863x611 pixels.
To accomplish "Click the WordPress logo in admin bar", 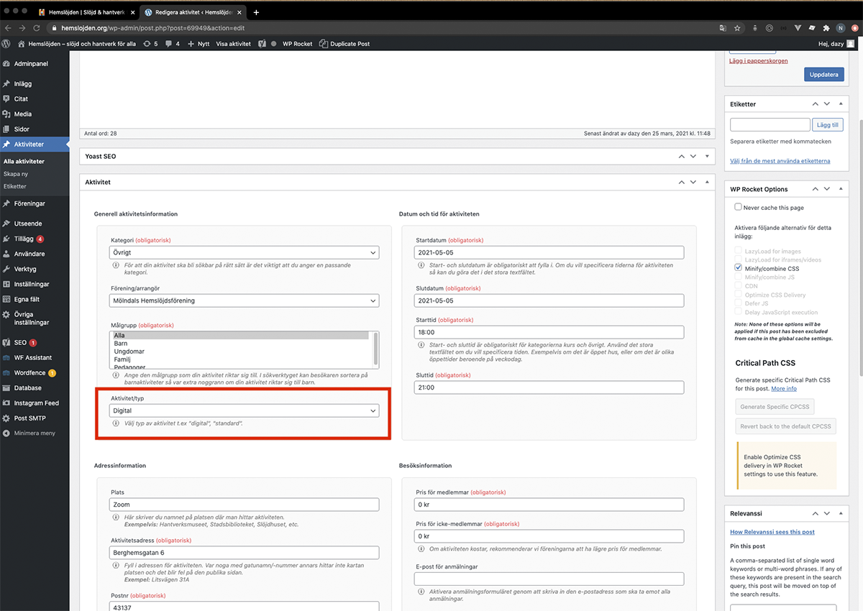I will click(x=6, y=44).
